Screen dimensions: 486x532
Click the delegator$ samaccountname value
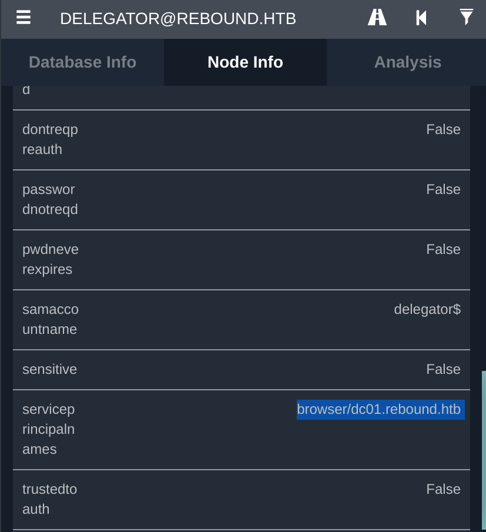tap(427, 309)
